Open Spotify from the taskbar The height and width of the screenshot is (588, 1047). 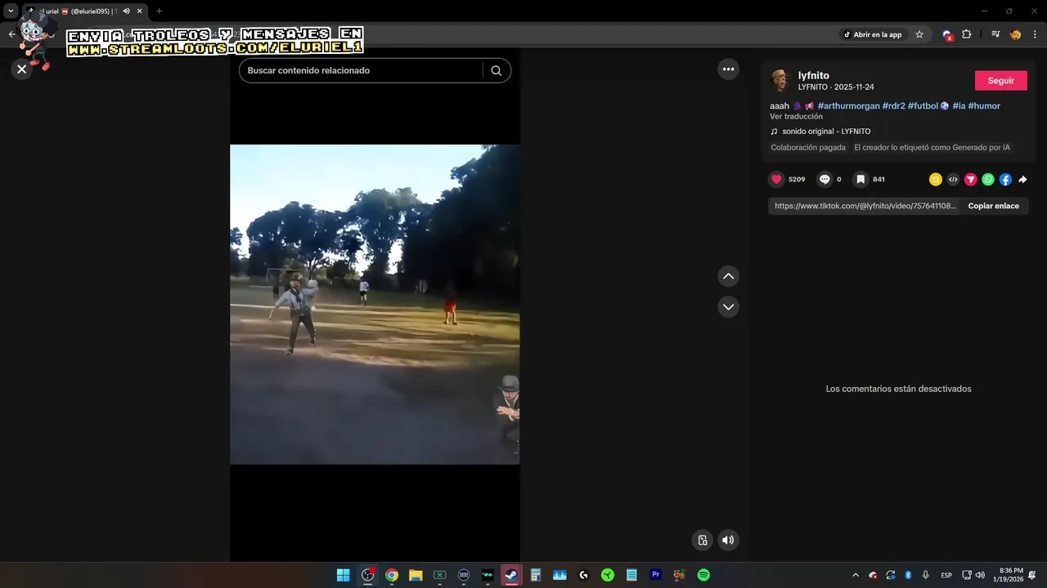(703, 575)
